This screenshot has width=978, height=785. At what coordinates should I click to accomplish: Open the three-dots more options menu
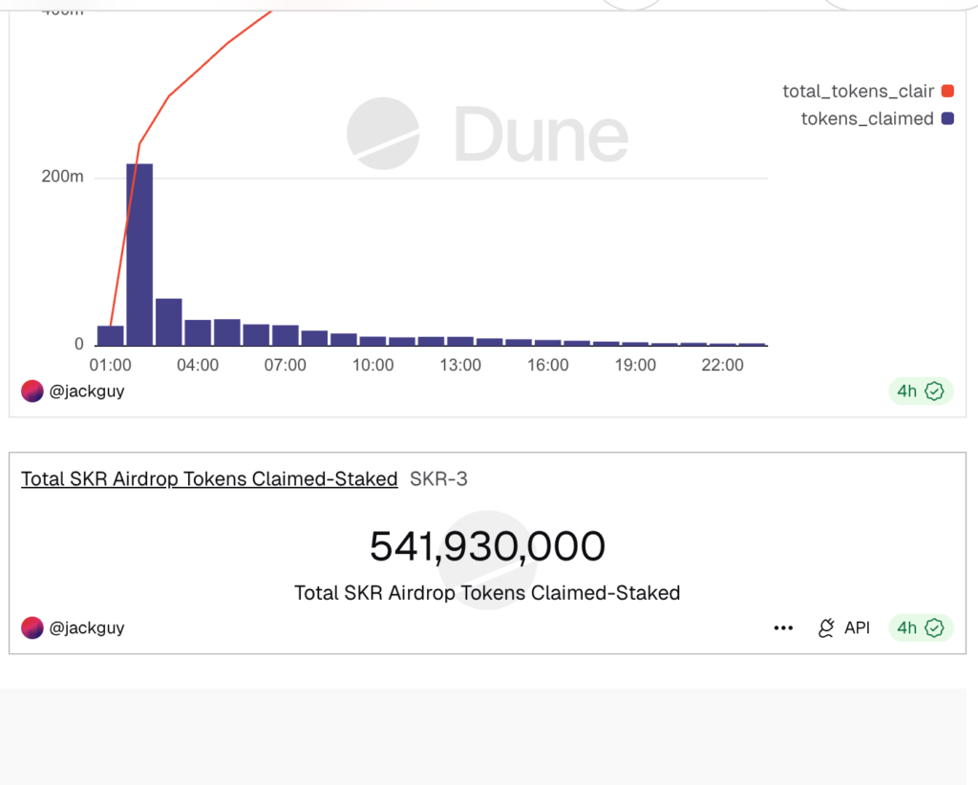click(x=783, y=628)
